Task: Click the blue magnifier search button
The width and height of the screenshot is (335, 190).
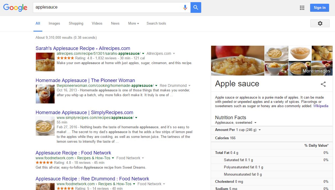Action: 196,7
